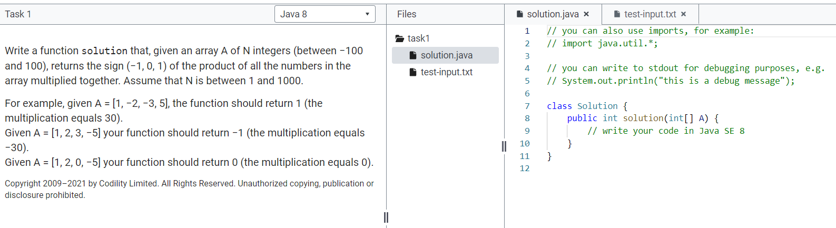Close the test-input.txt tab
Viewport: 836px width, 228px height.
[x=683, y=14]
